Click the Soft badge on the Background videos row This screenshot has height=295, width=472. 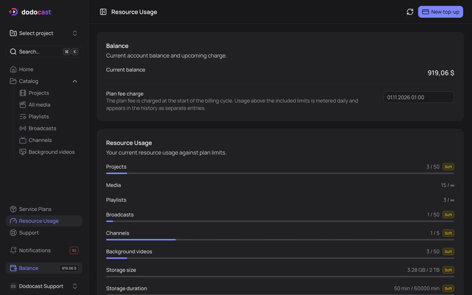448,252
